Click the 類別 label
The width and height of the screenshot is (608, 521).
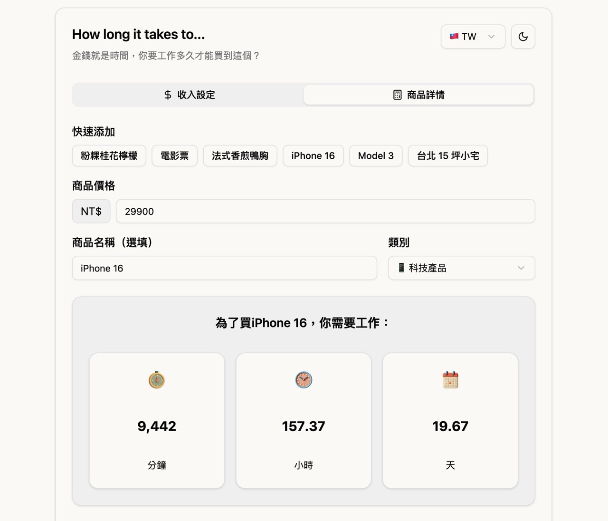pos(399,242)
